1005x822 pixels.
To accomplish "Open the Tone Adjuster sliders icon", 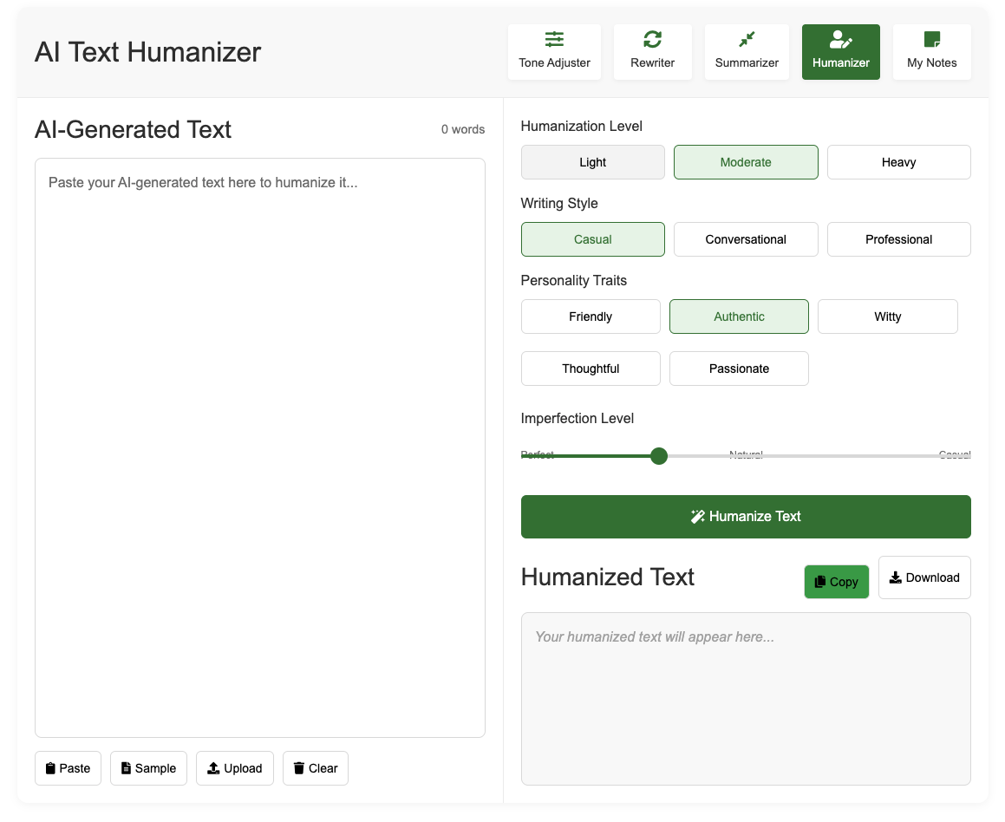I will (554, 40).
